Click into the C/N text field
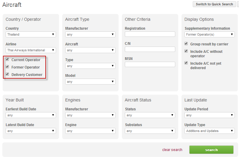239x159 pixels. coord(150,49)
